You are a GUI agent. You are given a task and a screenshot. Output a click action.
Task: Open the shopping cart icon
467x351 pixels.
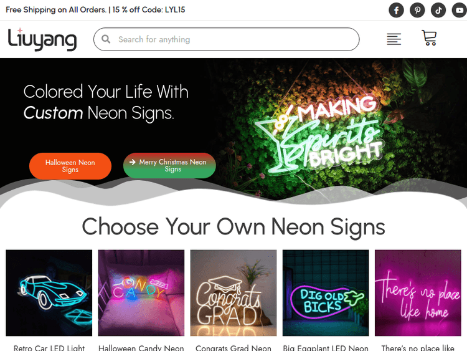coord(429,38)
